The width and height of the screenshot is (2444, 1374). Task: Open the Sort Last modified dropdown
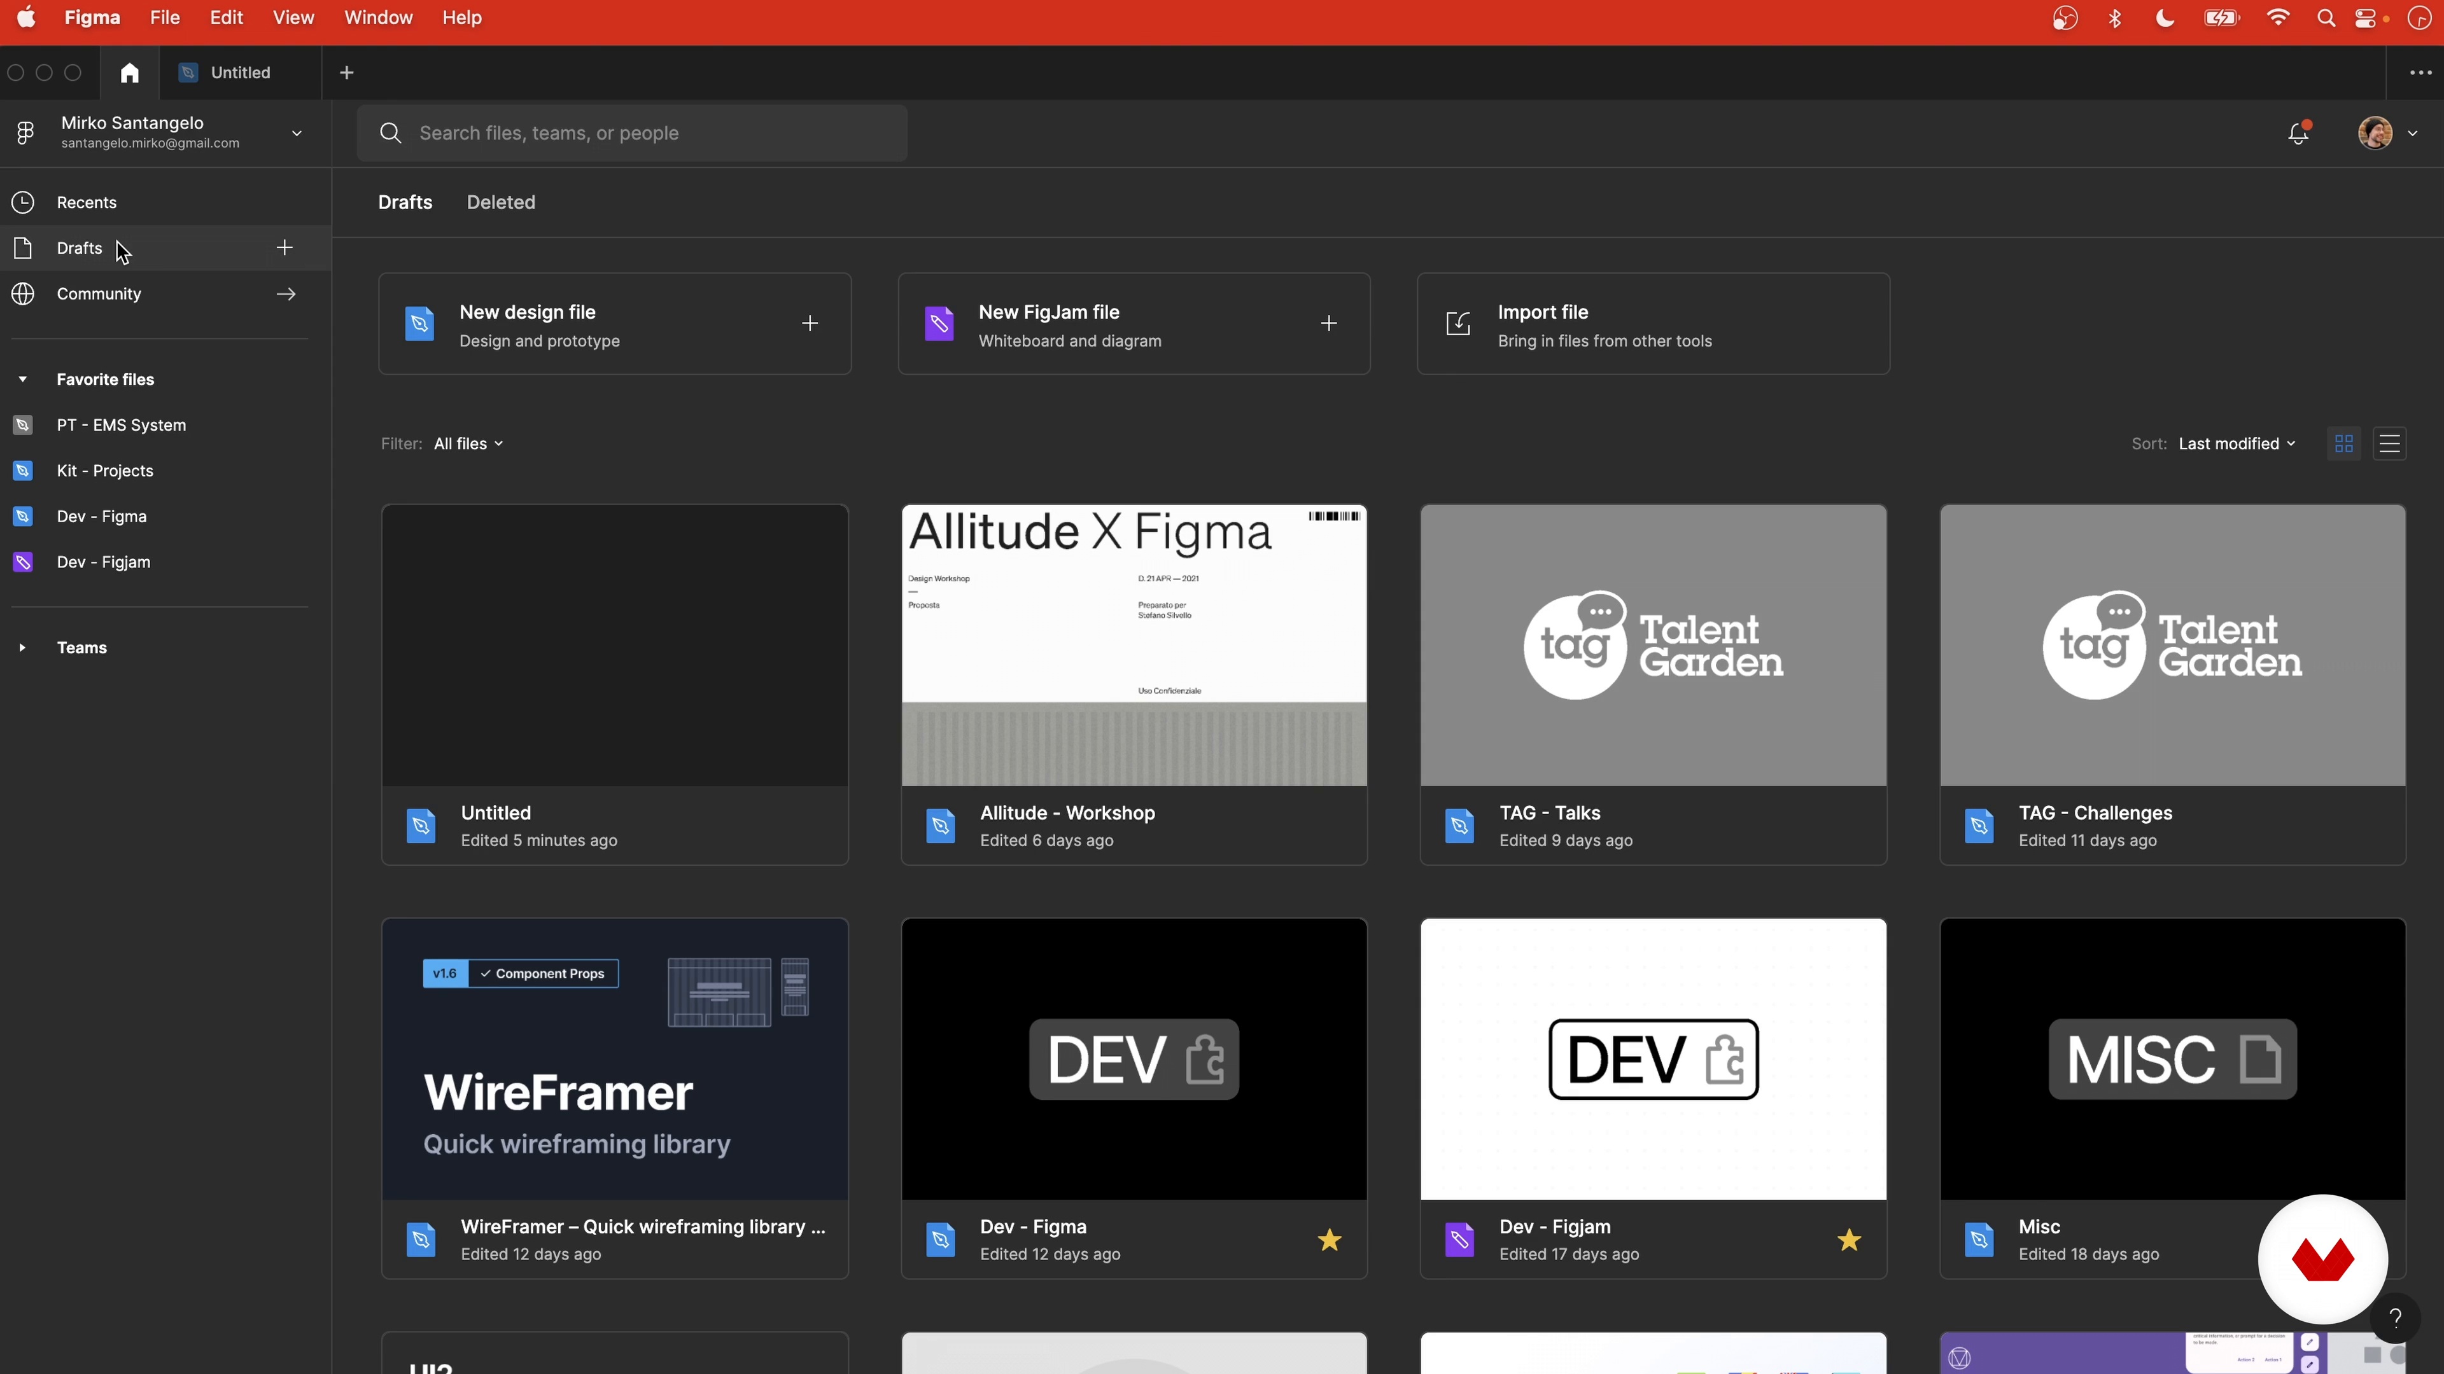click(2237, 444)
